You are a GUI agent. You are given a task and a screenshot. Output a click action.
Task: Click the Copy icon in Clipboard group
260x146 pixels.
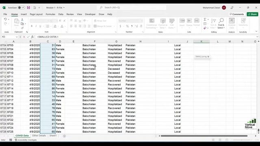22,24
